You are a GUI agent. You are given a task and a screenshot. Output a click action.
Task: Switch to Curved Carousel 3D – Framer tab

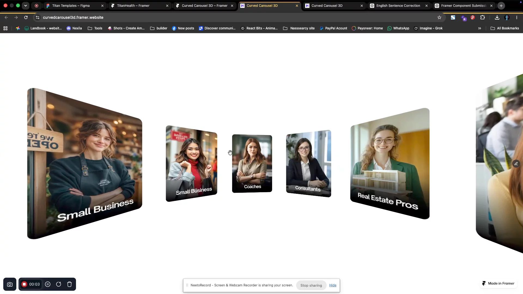point(205,6)
